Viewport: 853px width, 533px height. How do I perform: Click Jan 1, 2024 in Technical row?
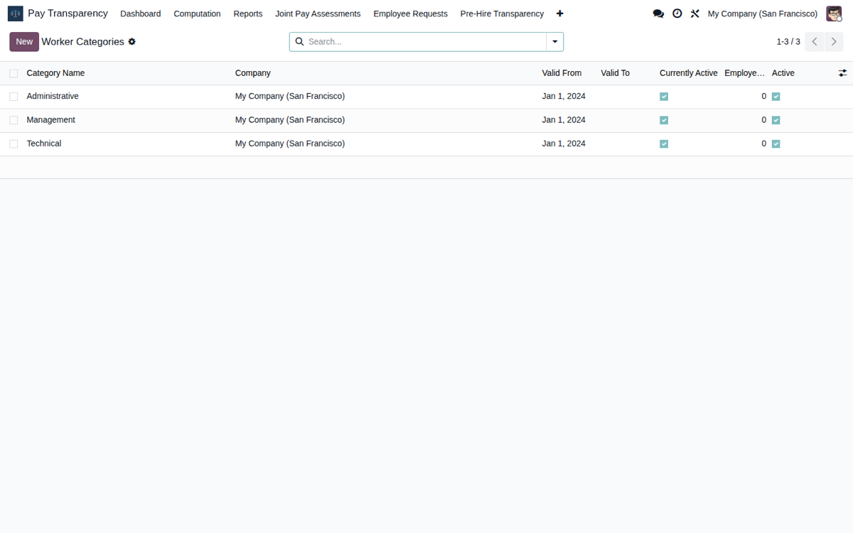[x=564, y=144]
